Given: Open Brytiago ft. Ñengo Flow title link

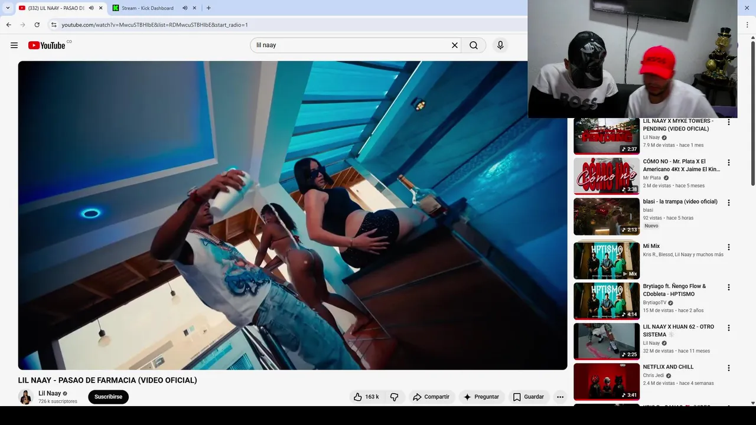Looking at the screenshot, I should [674, 290].
